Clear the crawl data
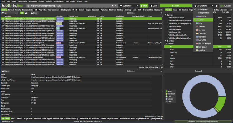The image size is (233, 123). [154, 6]
